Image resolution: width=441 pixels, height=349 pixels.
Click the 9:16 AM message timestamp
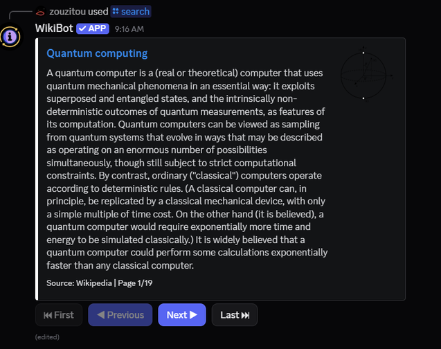tap(129, 29)
